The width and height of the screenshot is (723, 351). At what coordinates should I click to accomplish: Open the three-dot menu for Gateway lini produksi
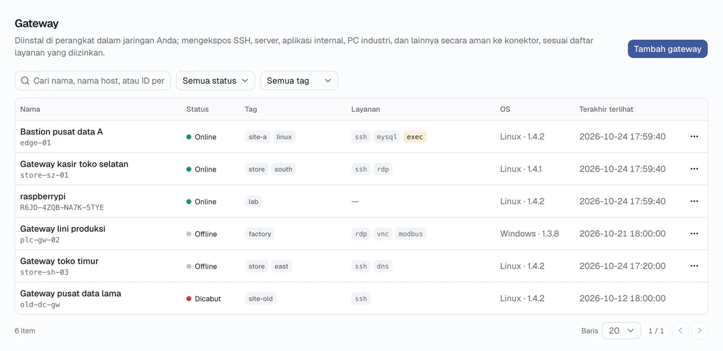point(694,233)
